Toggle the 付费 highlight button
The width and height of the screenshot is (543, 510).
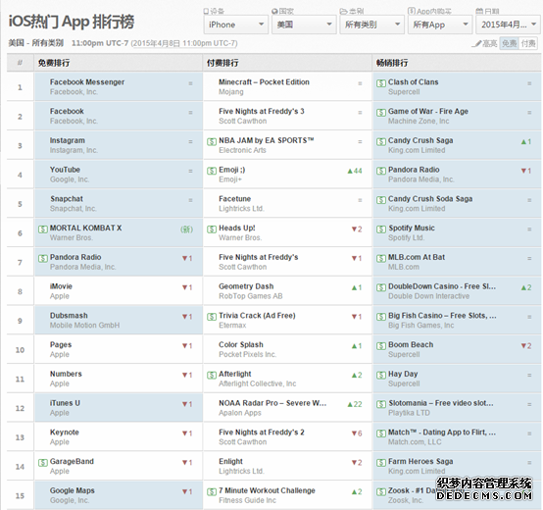tap(528, 44)
